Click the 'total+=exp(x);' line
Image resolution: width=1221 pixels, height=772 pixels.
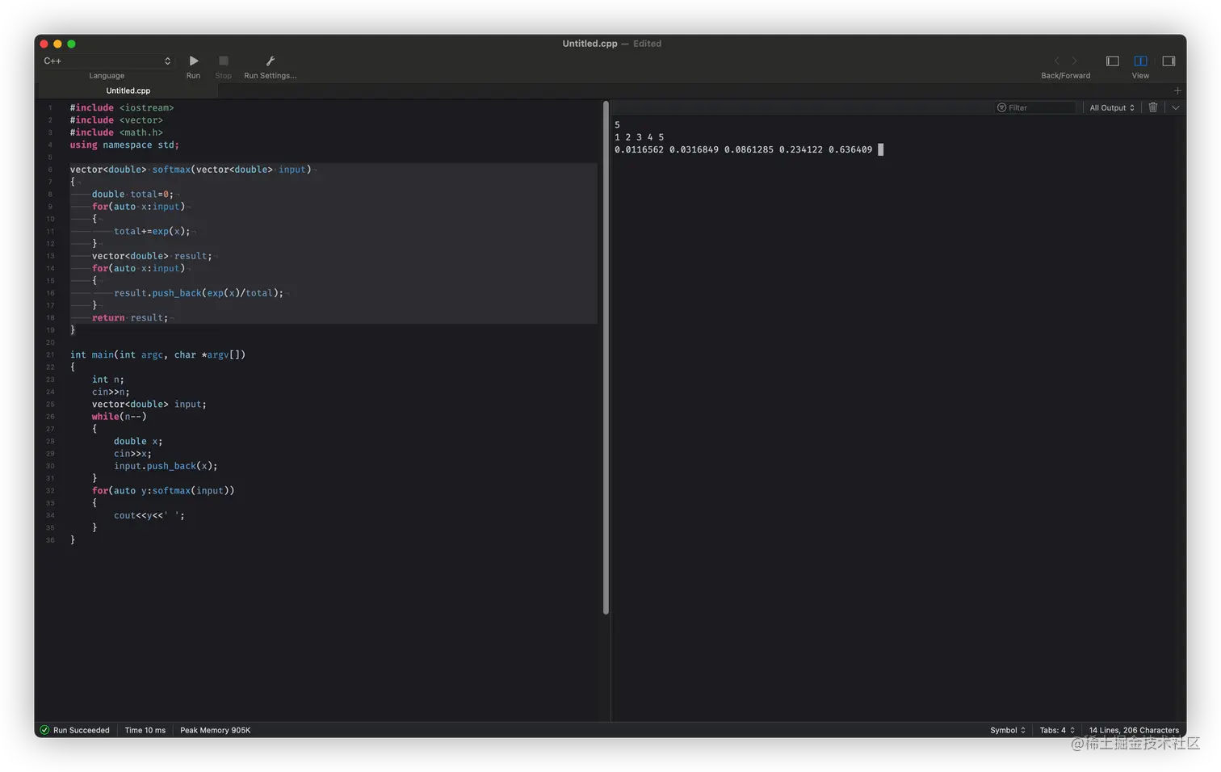coord(152,231)
